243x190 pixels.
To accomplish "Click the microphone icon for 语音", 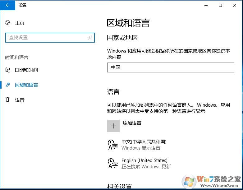I will point(8,100).
